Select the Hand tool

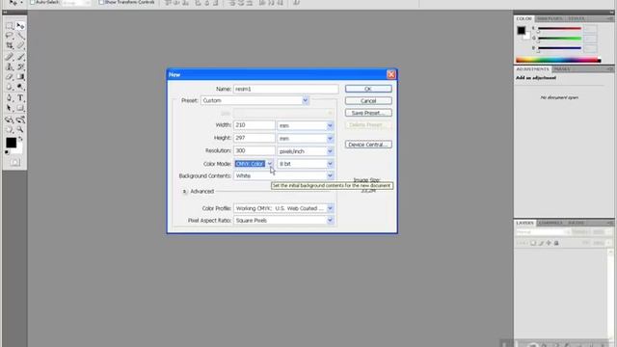point(10,129)
